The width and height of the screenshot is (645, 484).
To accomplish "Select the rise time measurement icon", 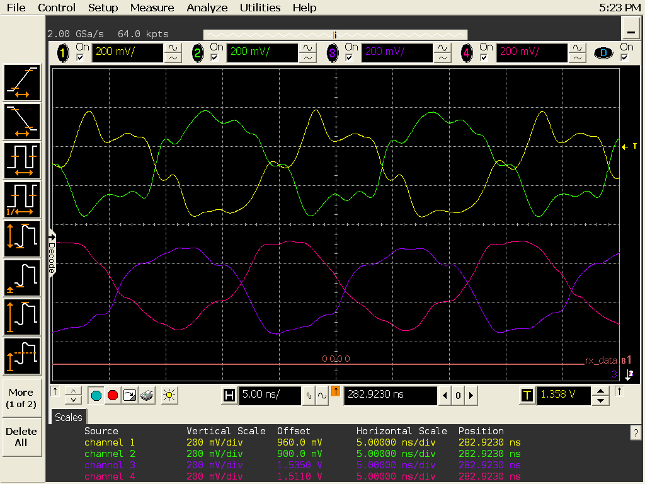I will pos(22,83).
